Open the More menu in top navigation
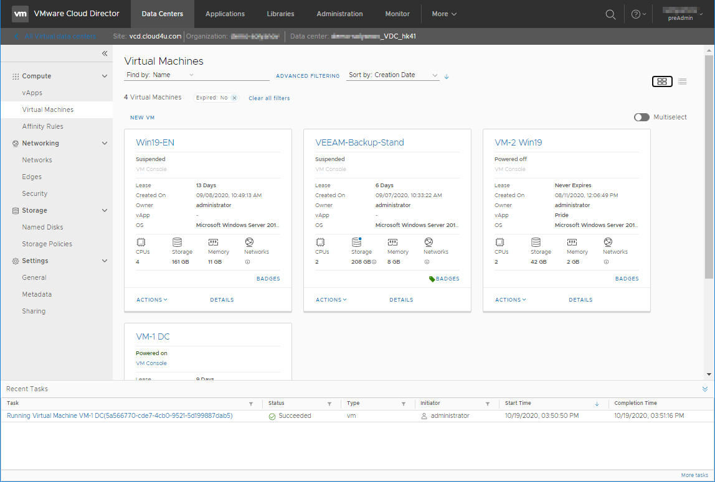 [444, 14]
